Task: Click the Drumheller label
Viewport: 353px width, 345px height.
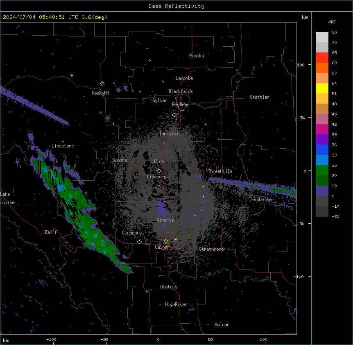Action: pos(261,200)
